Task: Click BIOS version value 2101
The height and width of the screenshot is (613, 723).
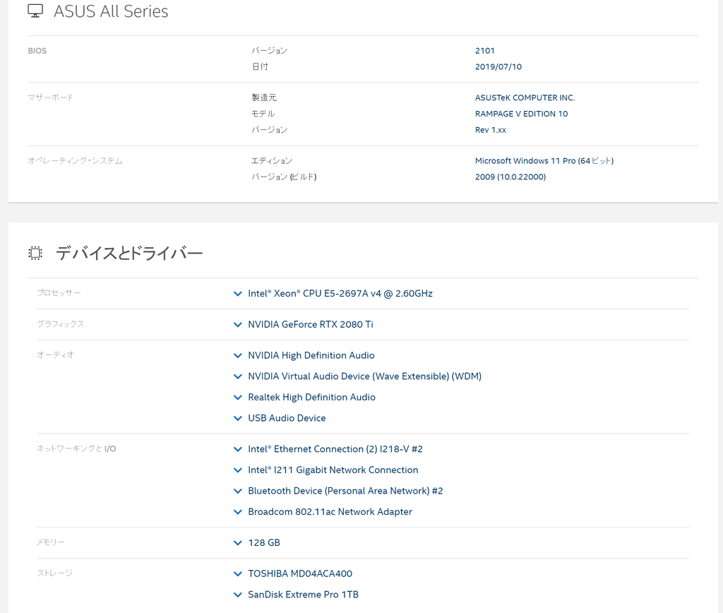Action: (x=484, y=51)
